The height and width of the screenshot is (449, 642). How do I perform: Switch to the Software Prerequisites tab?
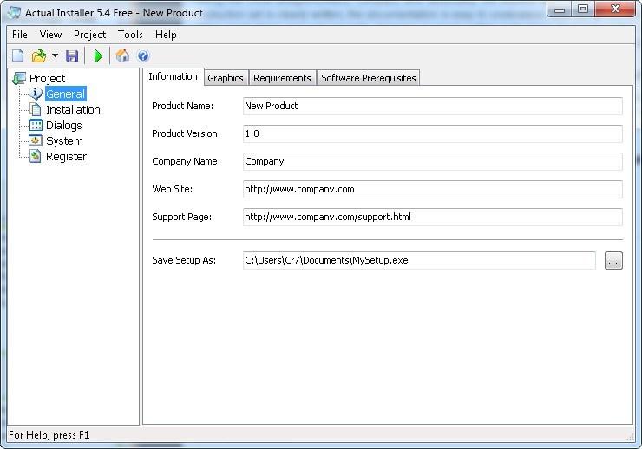click(x=368, y=78)
